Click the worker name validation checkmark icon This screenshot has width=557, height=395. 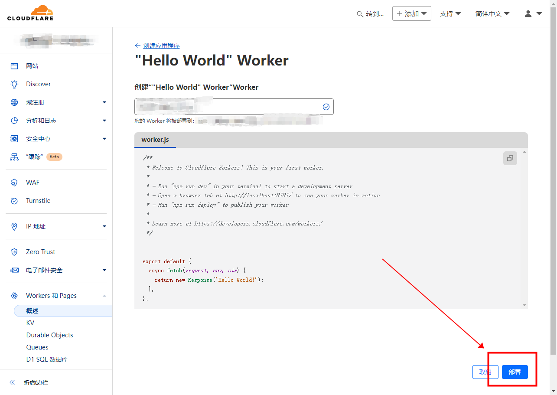pyautogui.click(x=326, y=107)
